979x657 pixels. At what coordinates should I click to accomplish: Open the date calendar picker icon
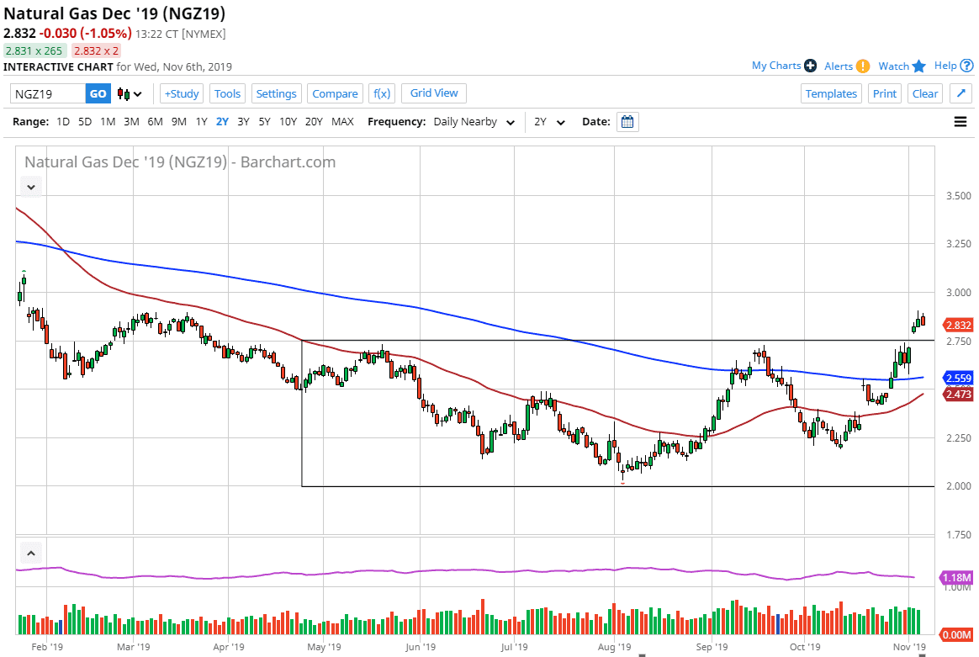(627, 122)
